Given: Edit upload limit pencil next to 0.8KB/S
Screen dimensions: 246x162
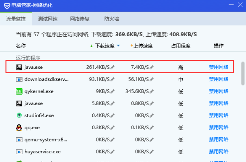Looking at the screenshot, I should click(151, 104).
